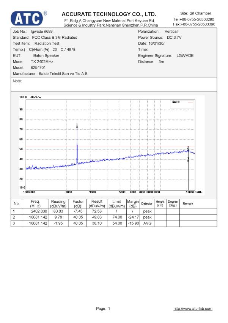
Task: Select the date 16/01/30/
Action: pos(156,44)
